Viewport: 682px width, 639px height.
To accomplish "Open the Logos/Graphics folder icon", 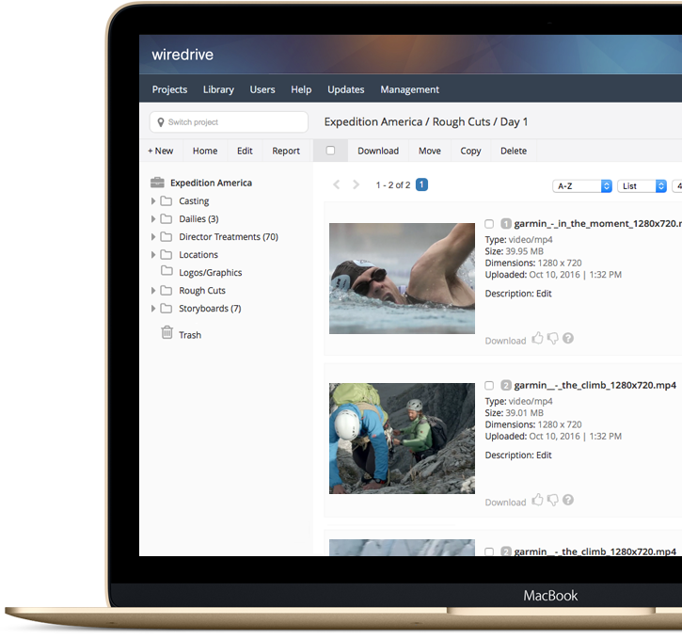I will click(167, 273).
